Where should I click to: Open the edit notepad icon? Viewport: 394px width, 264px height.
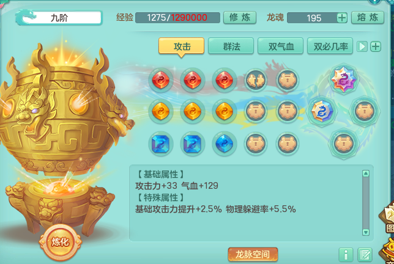pyautogui.click(x=365, y=255)
